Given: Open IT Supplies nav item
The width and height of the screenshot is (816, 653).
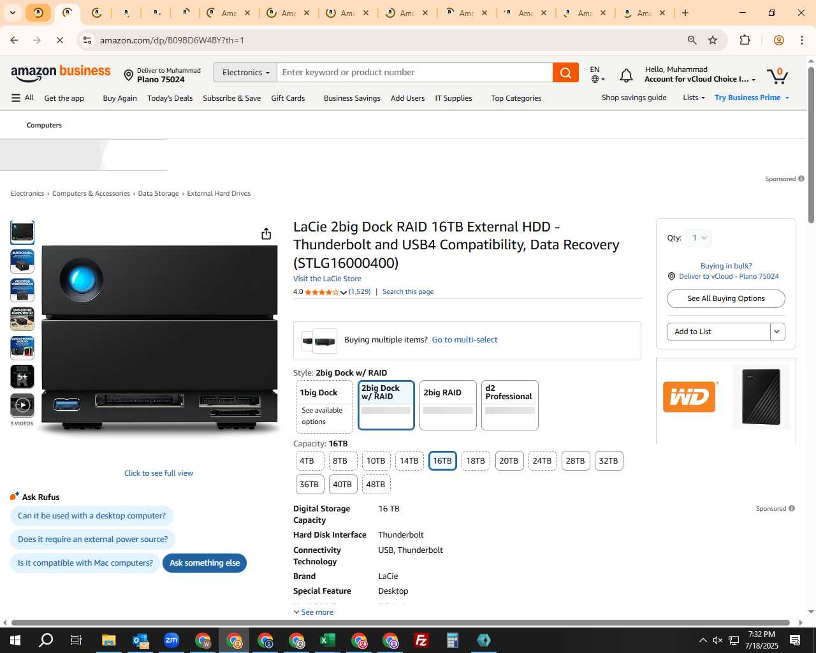Looking at the screenshot, I should click(453, 98).
